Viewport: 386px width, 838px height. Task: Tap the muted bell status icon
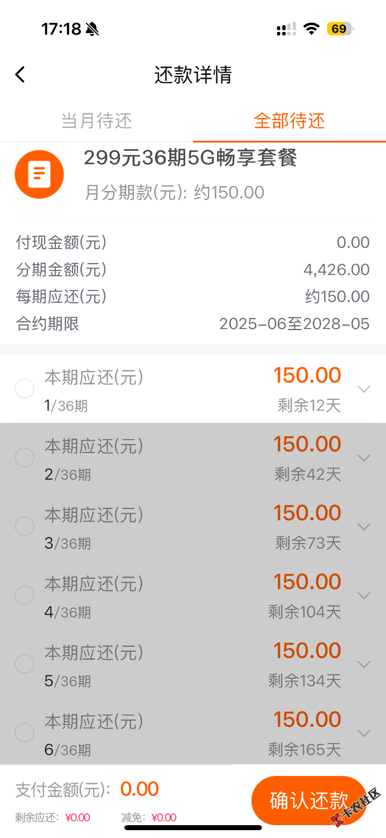pyautogui.click(x=92, y=29)
